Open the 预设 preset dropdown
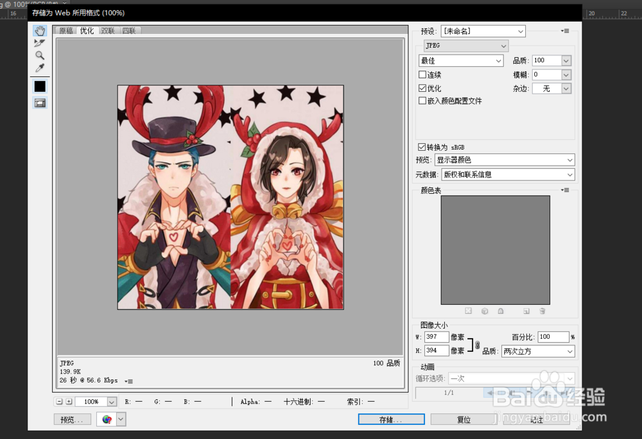Screen dimensions: 642x439 coord(483,31)
